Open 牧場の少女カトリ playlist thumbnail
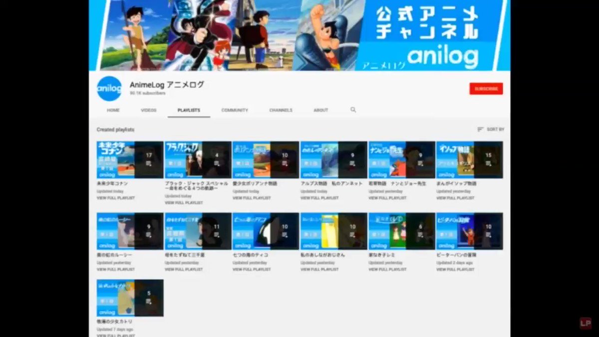 click(130, 298)
